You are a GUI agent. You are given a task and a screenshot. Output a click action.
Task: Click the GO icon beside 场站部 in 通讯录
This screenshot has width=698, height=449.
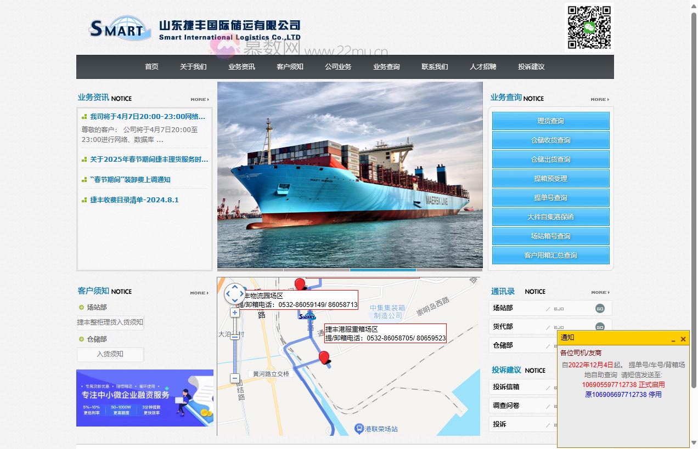600,308
